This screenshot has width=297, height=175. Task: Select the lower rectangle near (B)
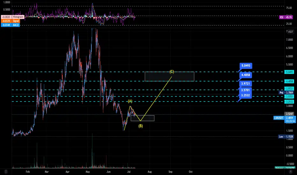tap(142, 118)
